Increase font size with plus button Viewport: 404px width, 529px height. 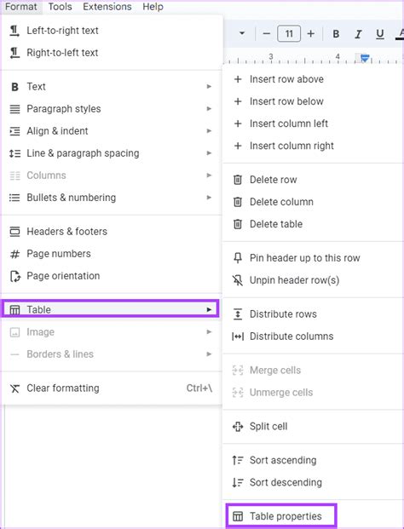pyautogui.click(x=311, y=34)
